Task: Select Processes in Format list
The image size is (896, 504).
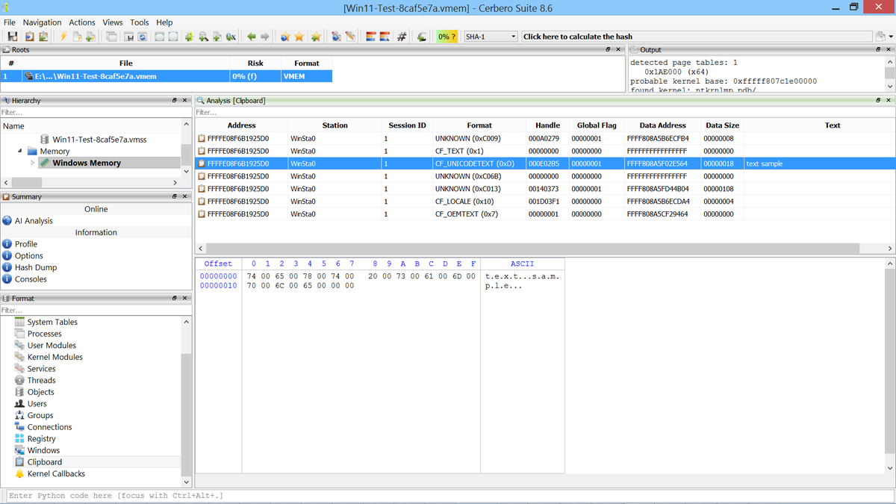Action: 44,334
